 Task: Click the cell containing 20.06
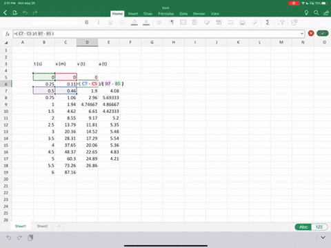[88, 145]
